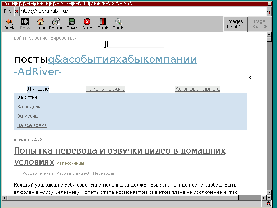The image size is (277, 208).
Task: Stop loading with the red Stop icon
Action: pyautogui.click(x=87, y=24)
